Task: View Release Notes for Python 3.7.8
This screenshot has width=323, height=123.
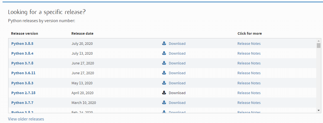Action: point(249,63)
